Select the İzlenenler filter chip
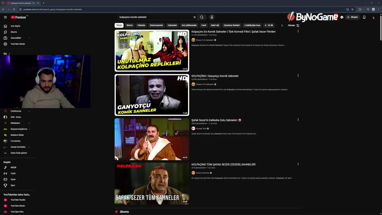 pyautogui.click(x=172, y=25)
